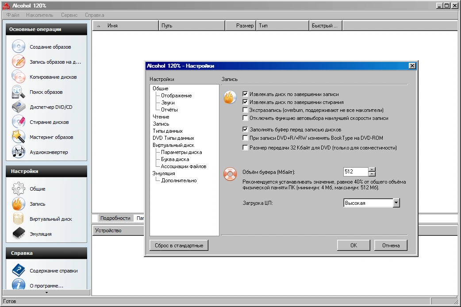Click the Стирание дисков eraser icon
The image size is (461, 307).
(18, 122)
